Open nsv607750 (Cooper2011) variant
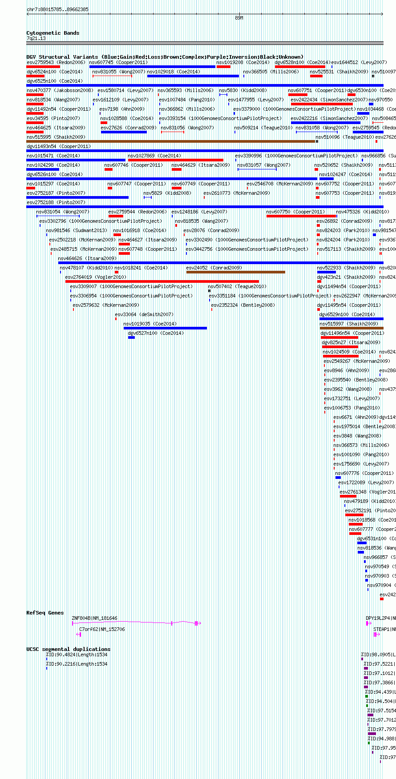Image resolution: width=396 pixels, height=779 pixels. tap(295, 212)
